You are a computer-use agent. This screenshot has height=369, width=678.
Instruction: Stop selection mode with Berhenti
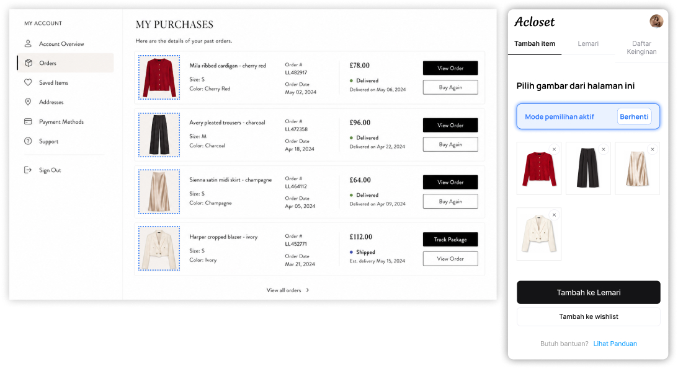pos(634,116)
